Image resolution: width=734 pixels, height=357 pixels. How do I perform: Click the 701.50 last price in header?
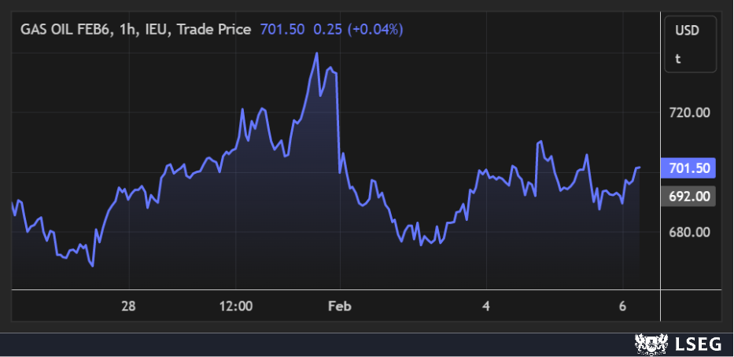tap(282, 30)
